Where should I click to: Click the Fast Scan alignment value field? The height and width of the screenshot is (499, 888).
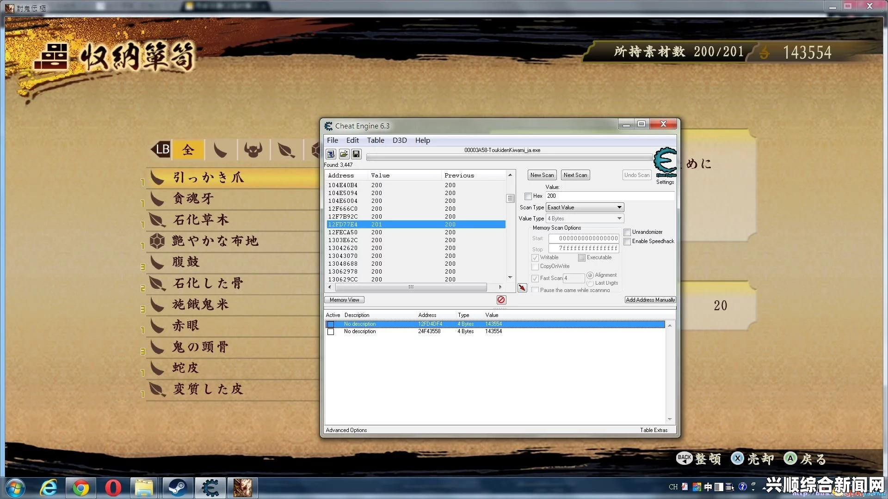pyautogui.click(x=573, y=278)
